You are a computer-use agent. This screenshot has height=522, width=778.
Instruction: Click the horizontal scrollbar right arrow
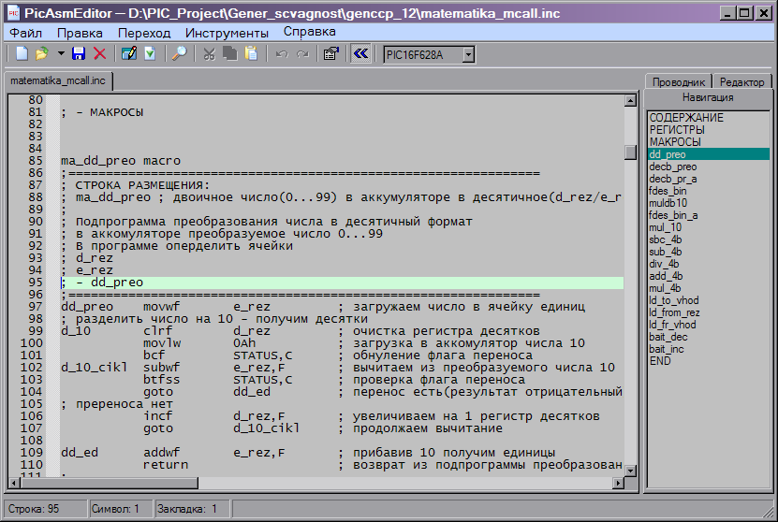coord(618,483)
